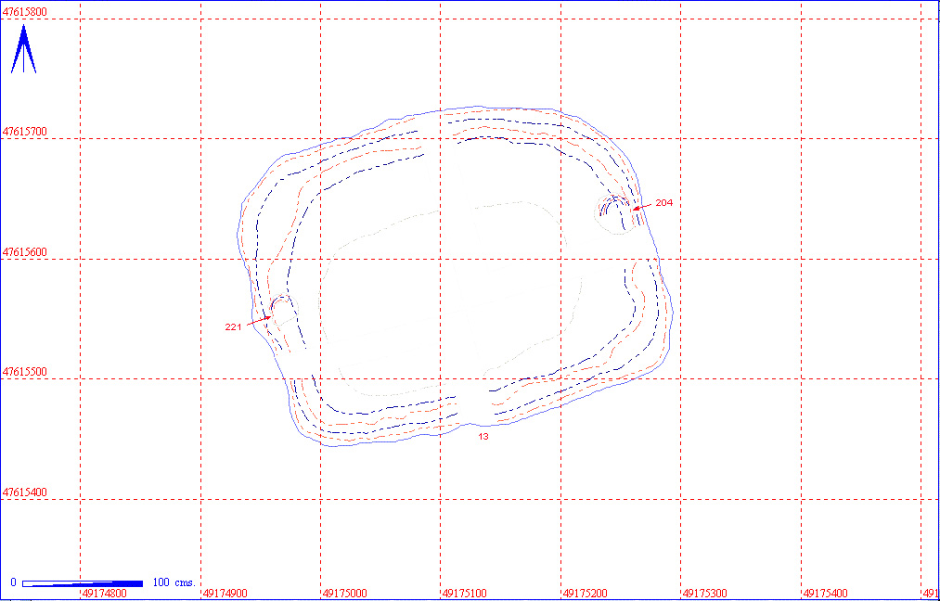The image size is (940, 601).
Task: Click easting label 49174800
Action: click(104, 594)
